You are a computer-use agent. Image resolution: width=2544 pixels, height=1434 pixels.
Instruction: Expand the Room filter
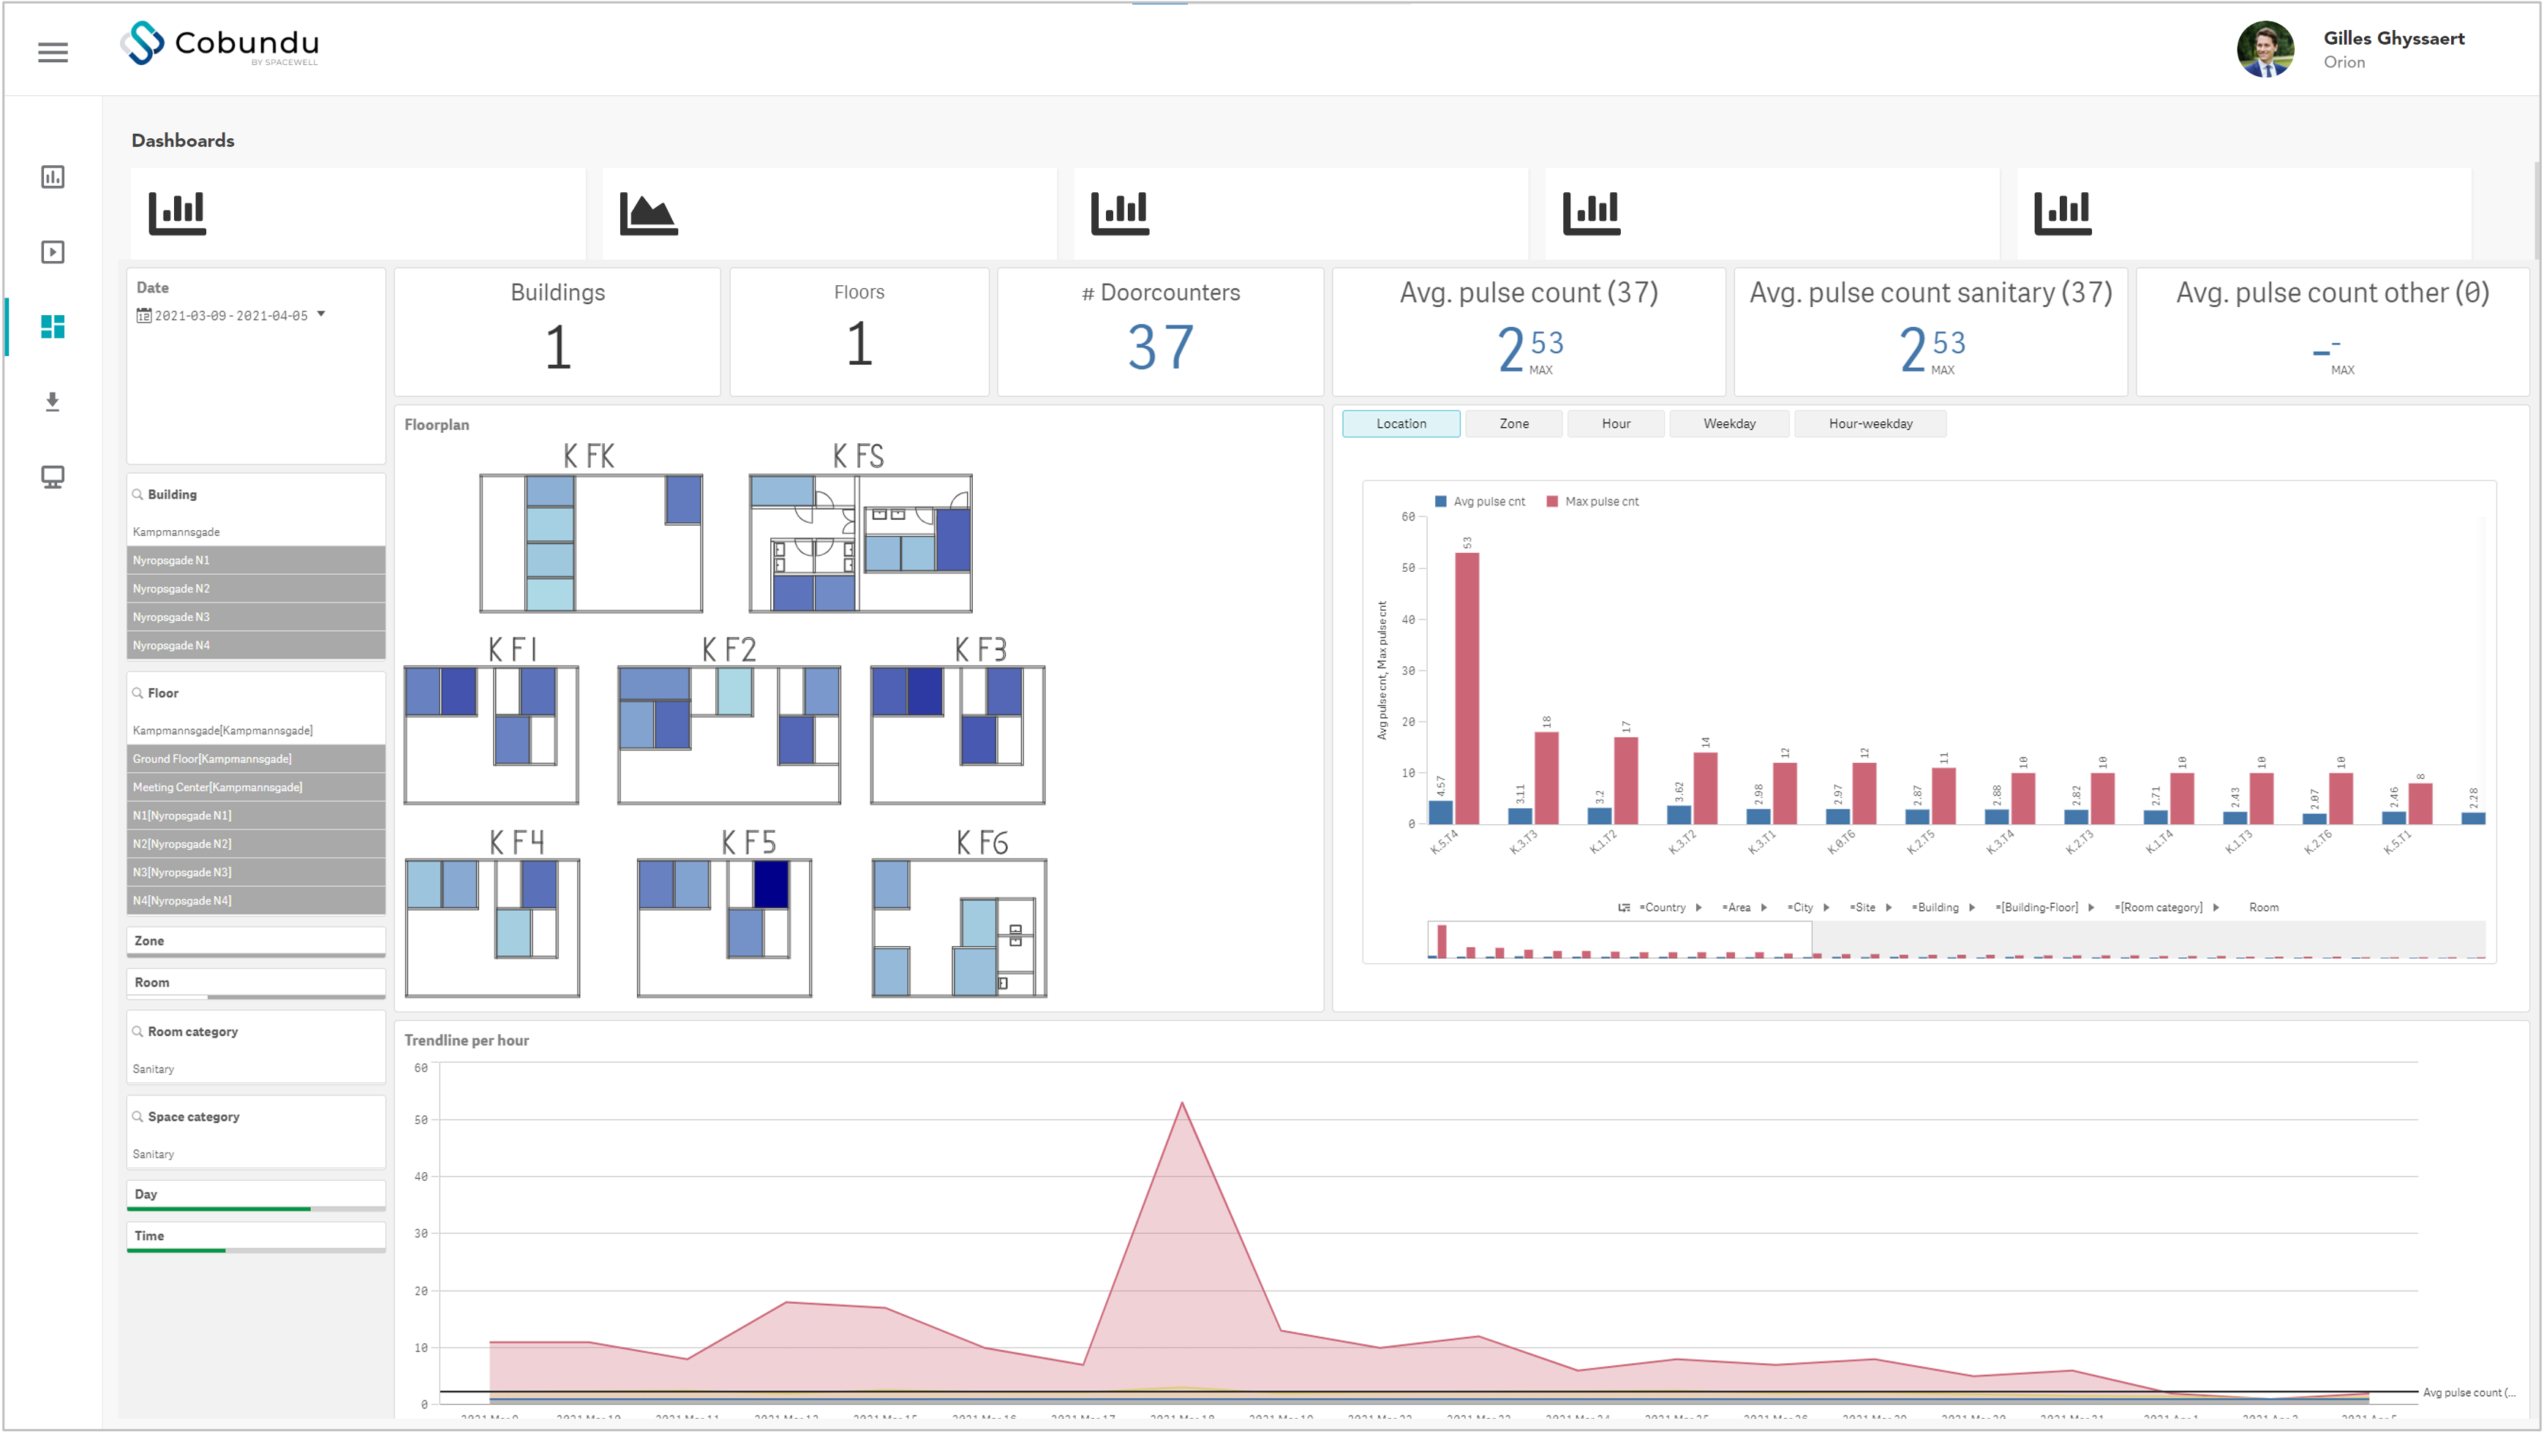[x=257, y=984]
